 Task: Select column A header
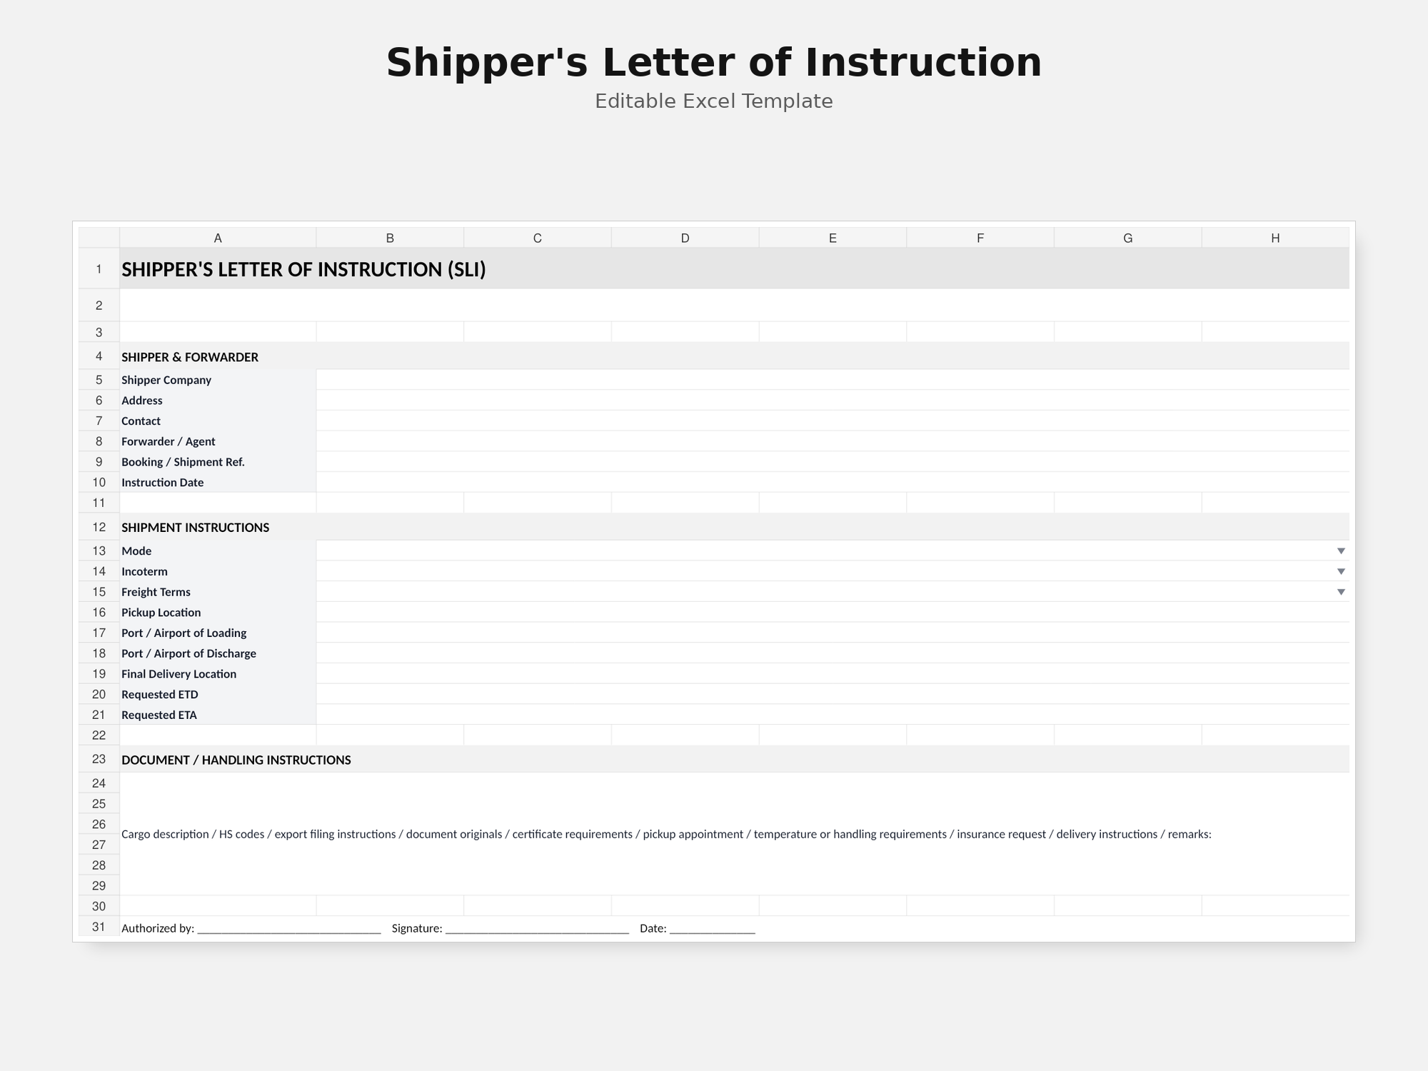click(x=218, y=238)
